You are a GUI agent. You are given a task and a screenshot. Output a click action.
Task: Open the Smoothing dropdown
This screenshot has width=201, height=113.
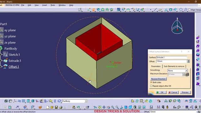186,71
